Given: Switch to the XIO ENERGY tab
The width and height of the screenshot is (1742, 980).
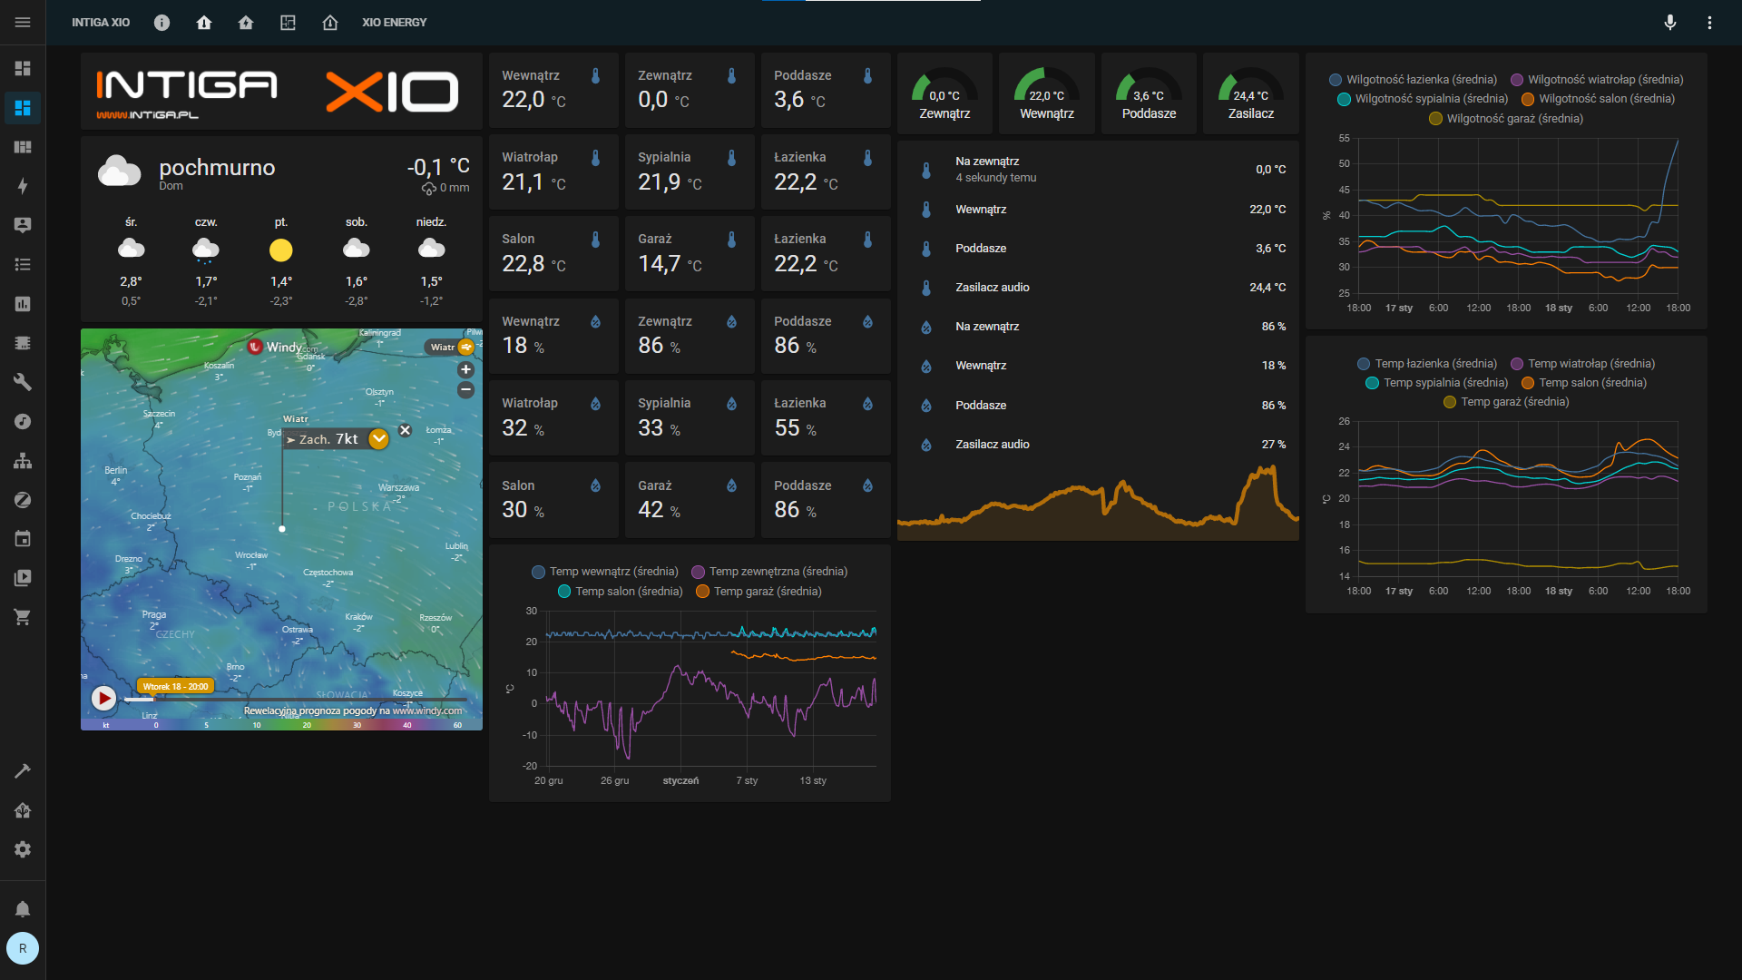Looking at the screenshot, I should (394, 23).
